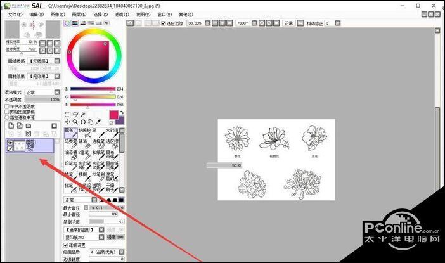Show the color wheel panel tab
445x263 pixels.
(x=67, y=23)
